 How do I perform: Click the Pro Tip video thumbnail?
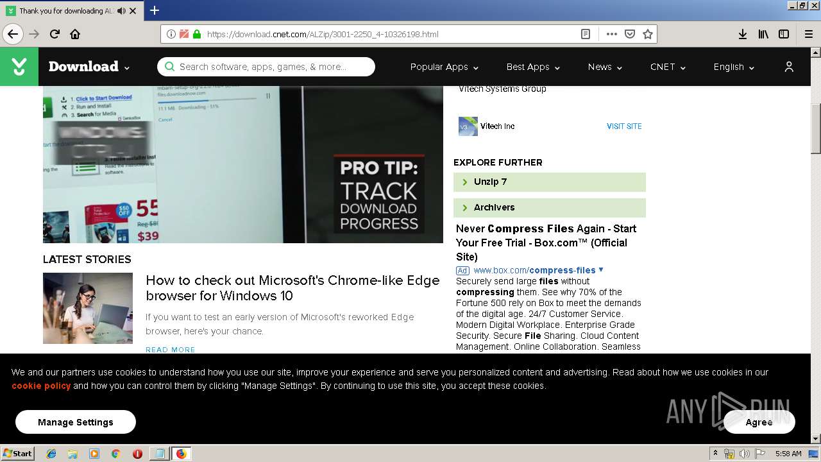pyautogui.click(x=243, y=164)
